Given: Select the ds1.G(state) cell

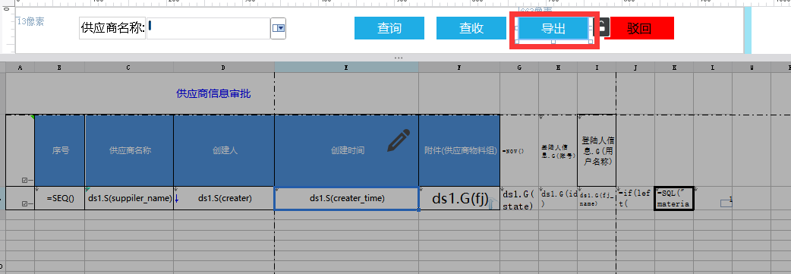Looking at the screenshot, I should [519, 198].
